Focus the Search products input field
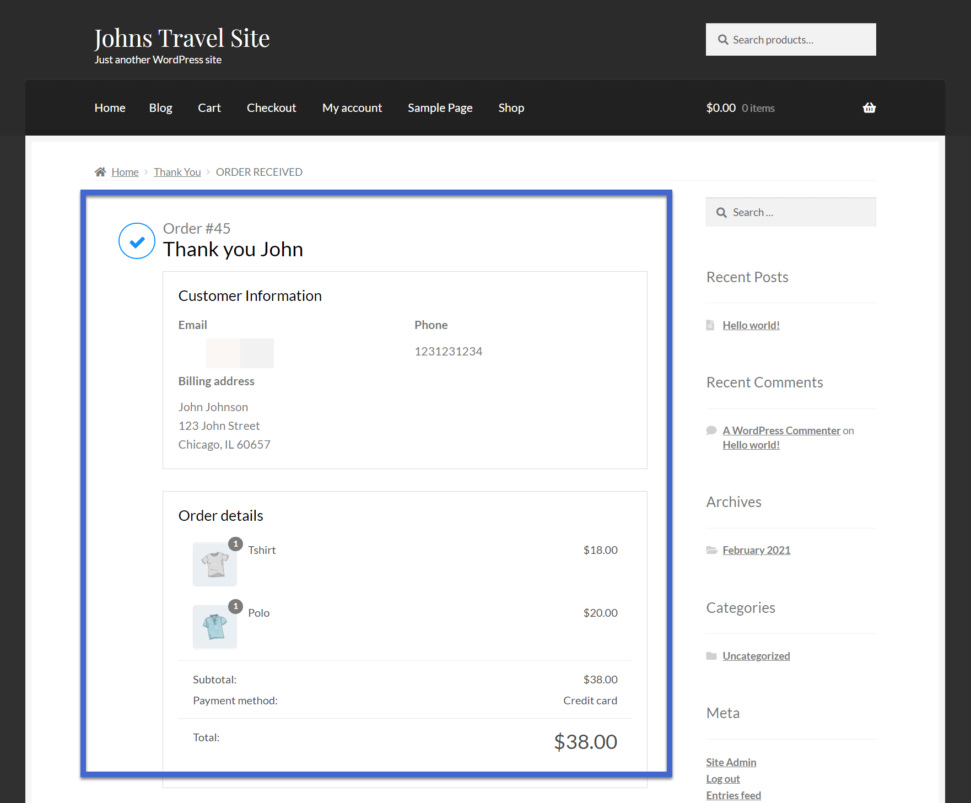Screen dimensions: 971x803 click(x=799, y=40)
